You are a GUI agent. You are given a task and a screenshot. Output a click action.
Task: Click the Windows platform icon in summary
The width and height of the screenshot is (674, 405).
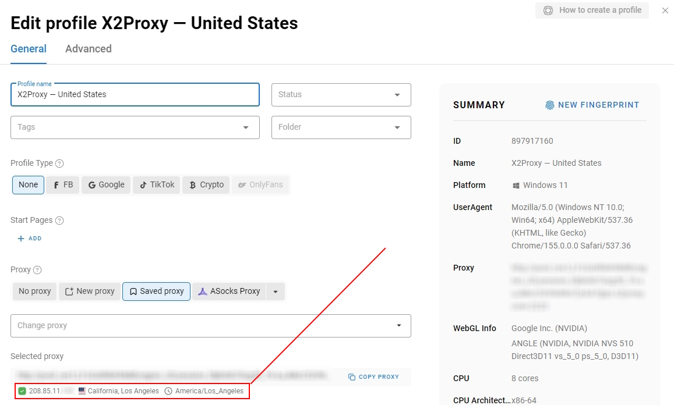coord(516,186)
